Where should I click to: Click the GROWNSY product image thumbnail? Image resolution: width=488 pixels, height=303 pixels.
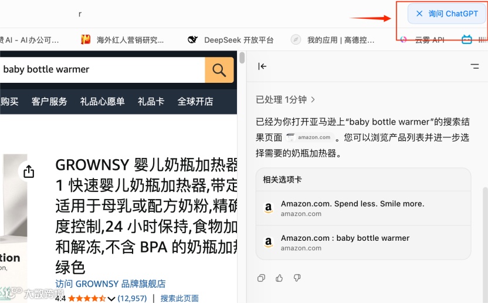tap(13, 228)
